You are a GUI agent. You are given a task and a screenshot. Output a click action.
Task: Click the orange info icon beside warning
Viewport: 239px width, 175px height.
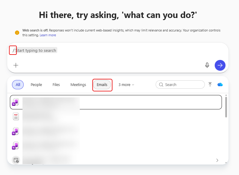[x=17, y=33]
